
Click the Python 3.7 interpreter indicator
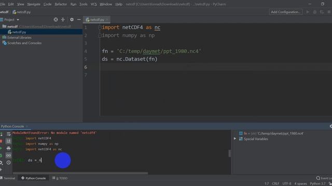click(317, 184)
